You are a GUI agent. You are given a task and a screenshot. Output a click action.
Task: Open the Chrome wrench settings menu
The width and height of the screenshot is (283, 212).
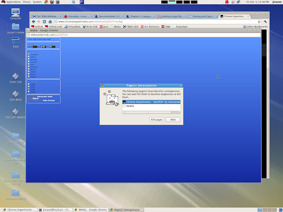[x=265, y=22]
